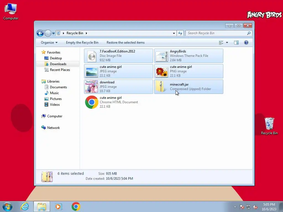Go back with the Back arrow button
Image resolution: width=283 pixels, height=212 pixels.
tap(40, 33)
